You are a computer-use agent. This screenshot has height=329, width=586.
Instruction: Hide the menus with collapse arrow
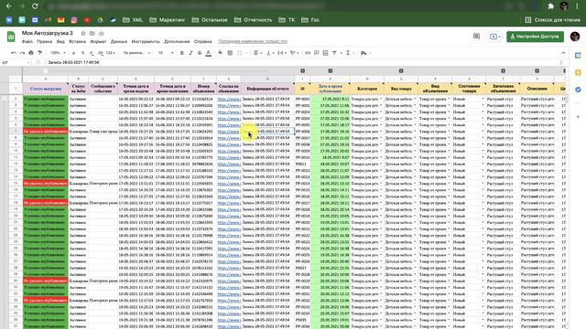(x=563, y=53)
